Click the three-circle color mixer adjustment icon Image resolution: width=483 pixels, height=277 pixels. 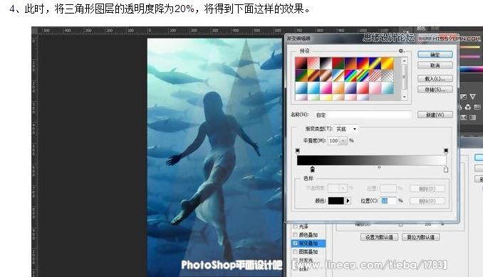point(468,107)
